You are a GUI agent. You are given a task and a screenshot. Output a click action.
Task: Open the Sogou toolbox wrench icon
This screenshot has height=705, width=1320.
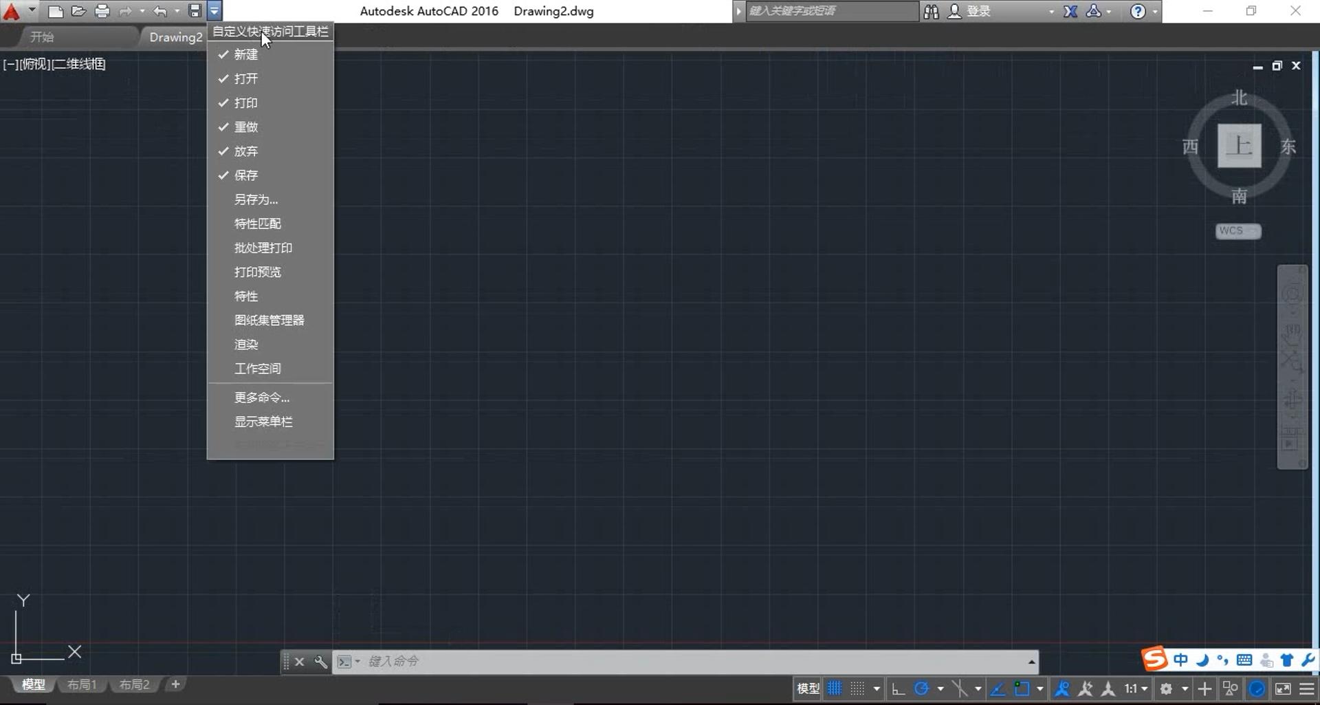[1308, 660]
